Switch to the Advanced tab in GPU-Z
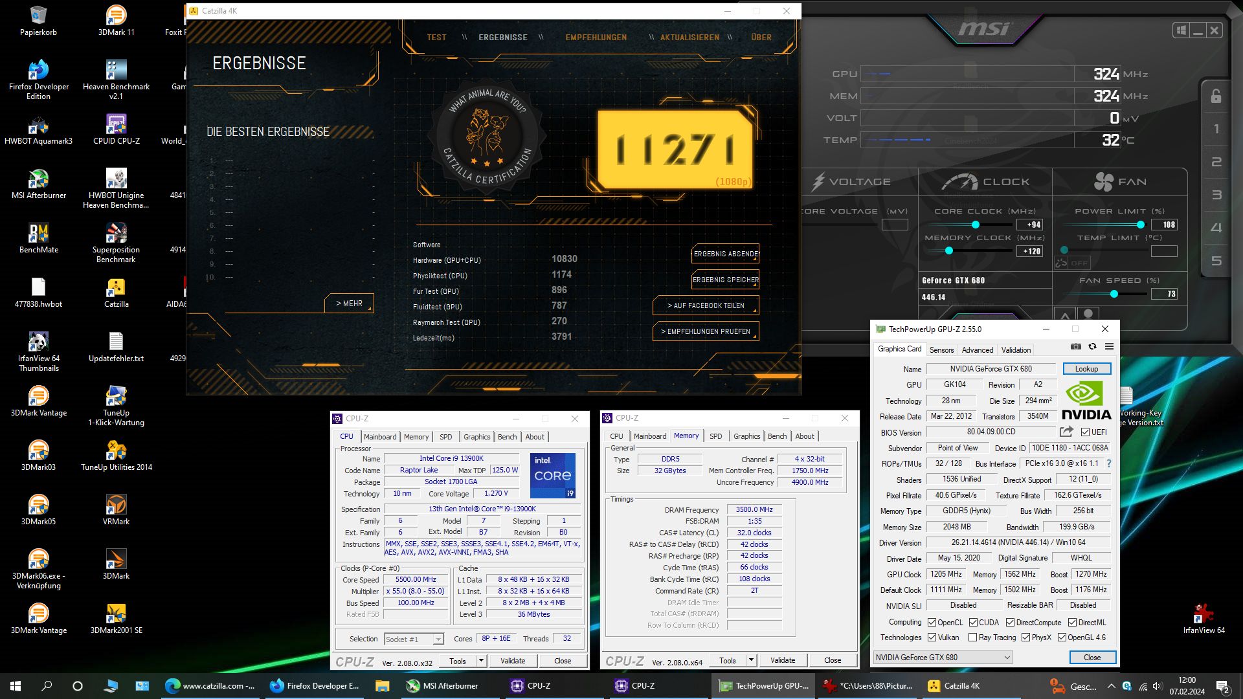 coord(977,350)
